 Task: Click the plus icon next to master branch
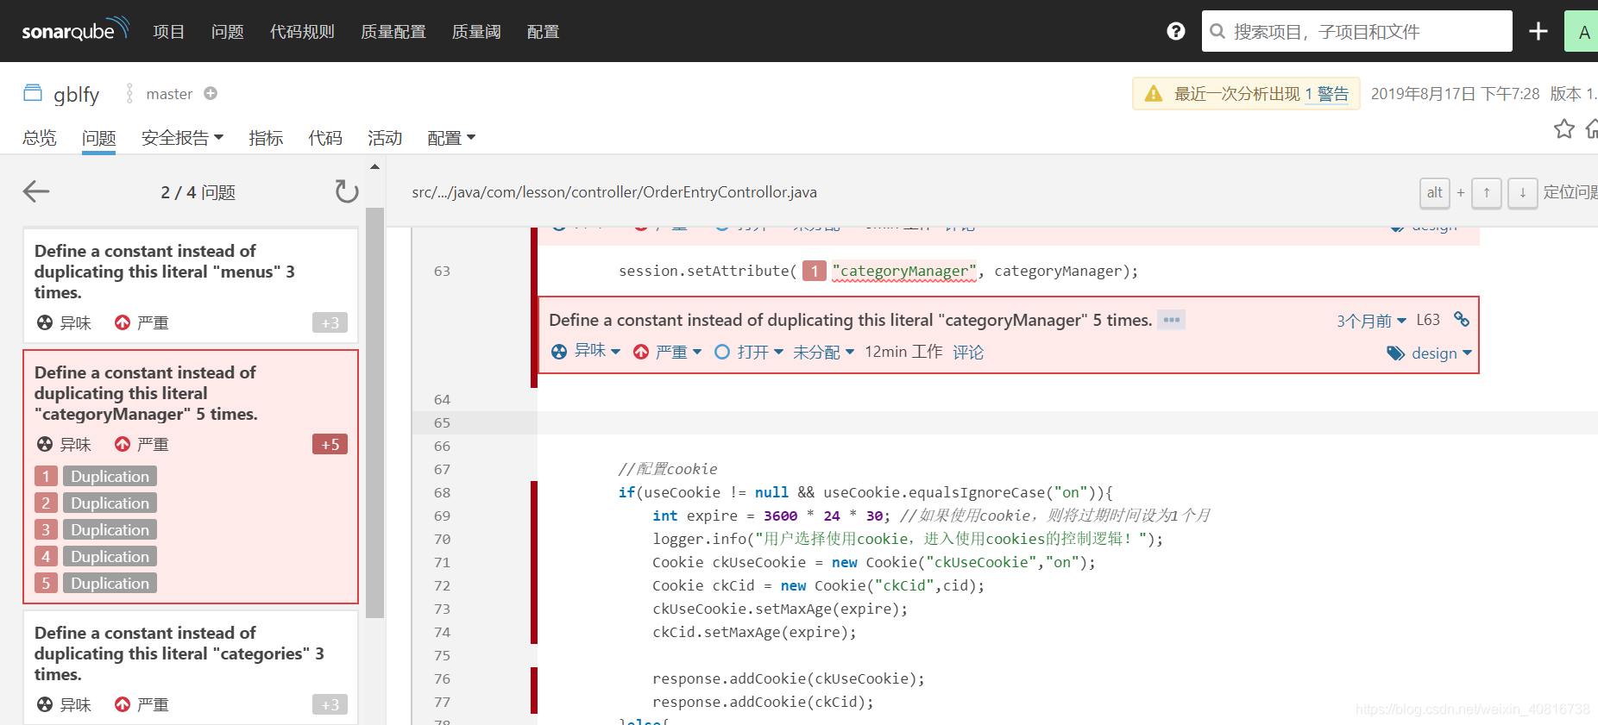pos(211,93)
